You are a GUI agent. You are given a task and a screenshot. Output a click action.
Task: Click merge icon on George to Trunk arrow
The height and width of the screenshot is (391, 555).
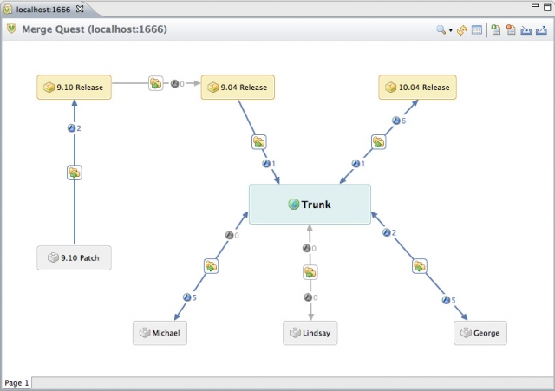(420, 266)
